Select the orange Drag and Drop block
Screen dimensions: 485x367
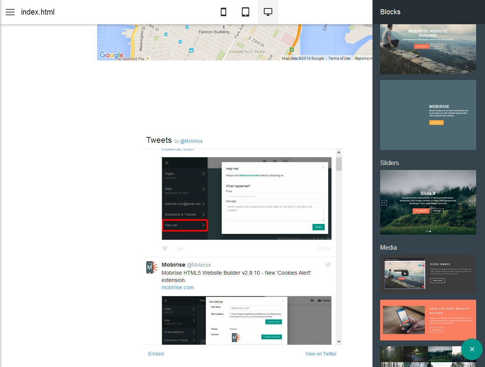click(x=428, y=320)
